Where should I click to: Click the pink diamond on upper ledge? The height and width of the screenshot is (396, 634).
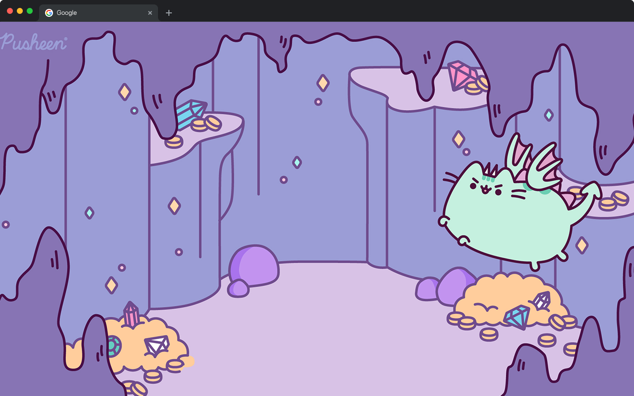pos(462,75)
